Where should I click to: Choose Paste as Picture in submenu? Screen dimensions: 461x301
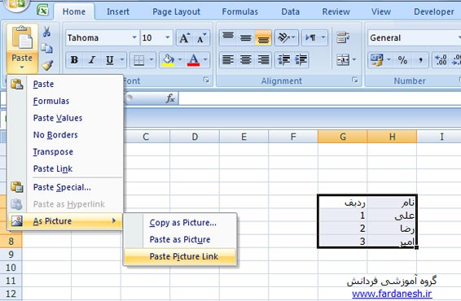click(180, 240)
